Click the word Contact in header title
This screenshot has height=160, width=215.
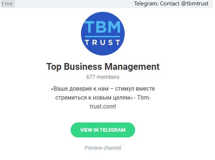click(x=169, y=4)
